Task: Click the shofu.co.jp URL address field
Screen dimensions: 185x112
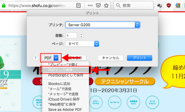Action: 38,6
